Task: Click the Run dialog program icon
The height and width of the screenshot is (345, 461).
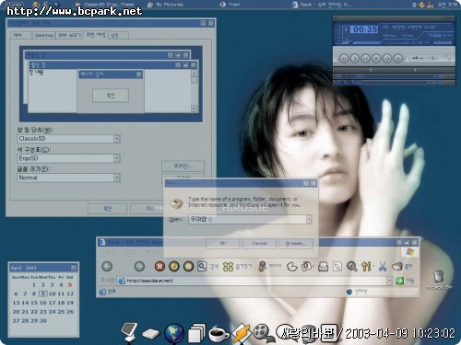Action: (176, 203)
